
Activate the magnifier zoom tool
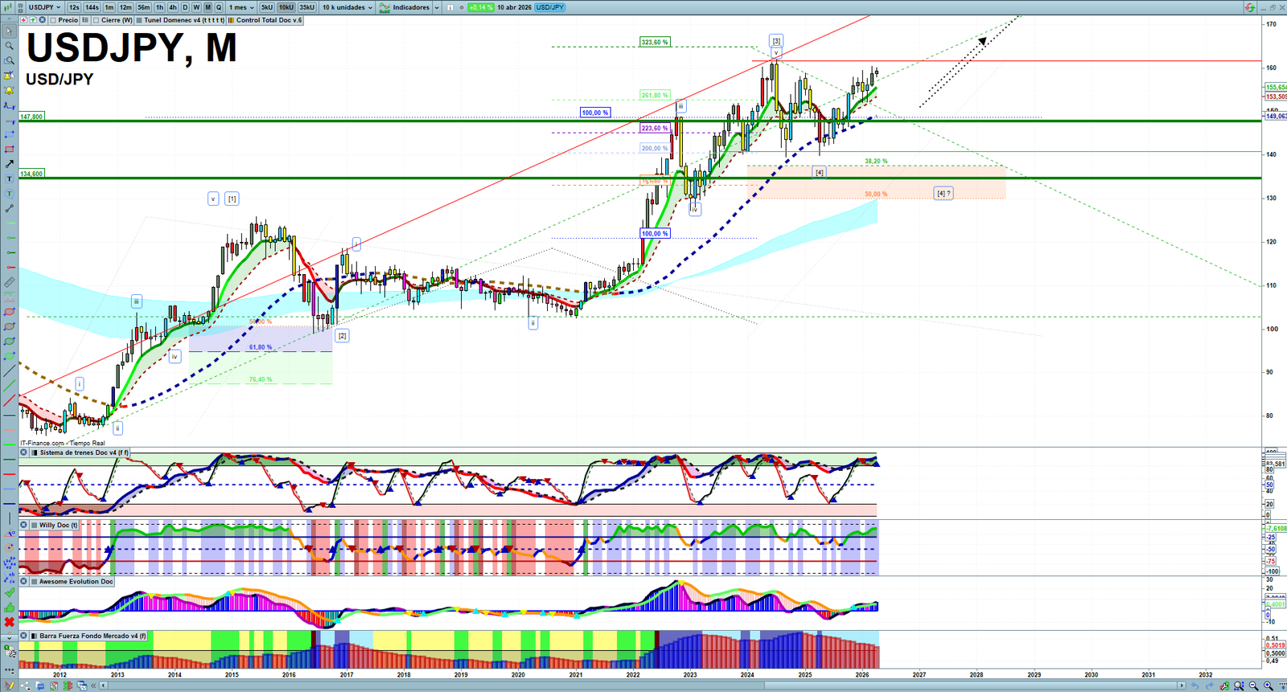(x=10, y=46)
